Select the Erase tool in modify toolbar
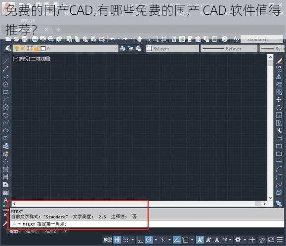This screenshot has height=246, width=286. (279, 61)
